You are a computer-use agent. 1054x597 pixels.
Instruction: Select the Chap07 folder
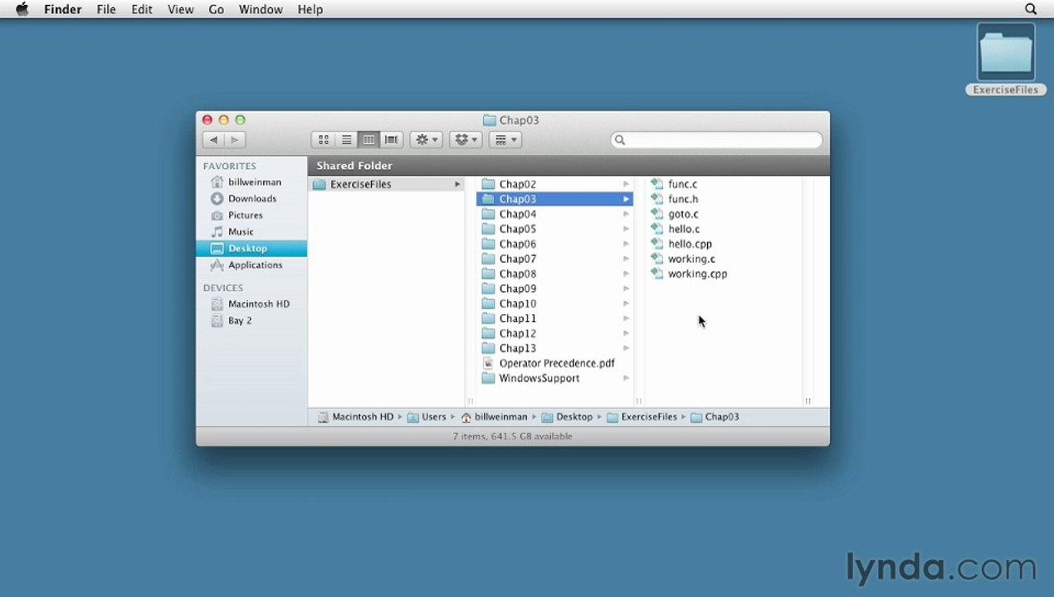(554, 259)
